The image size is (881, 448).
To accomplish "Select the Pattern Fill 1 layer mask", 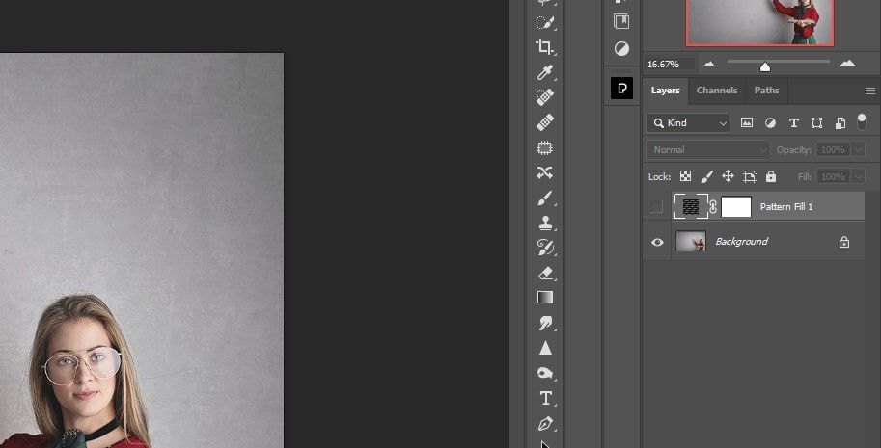I will pyautogui.click(x=736, y=207).
